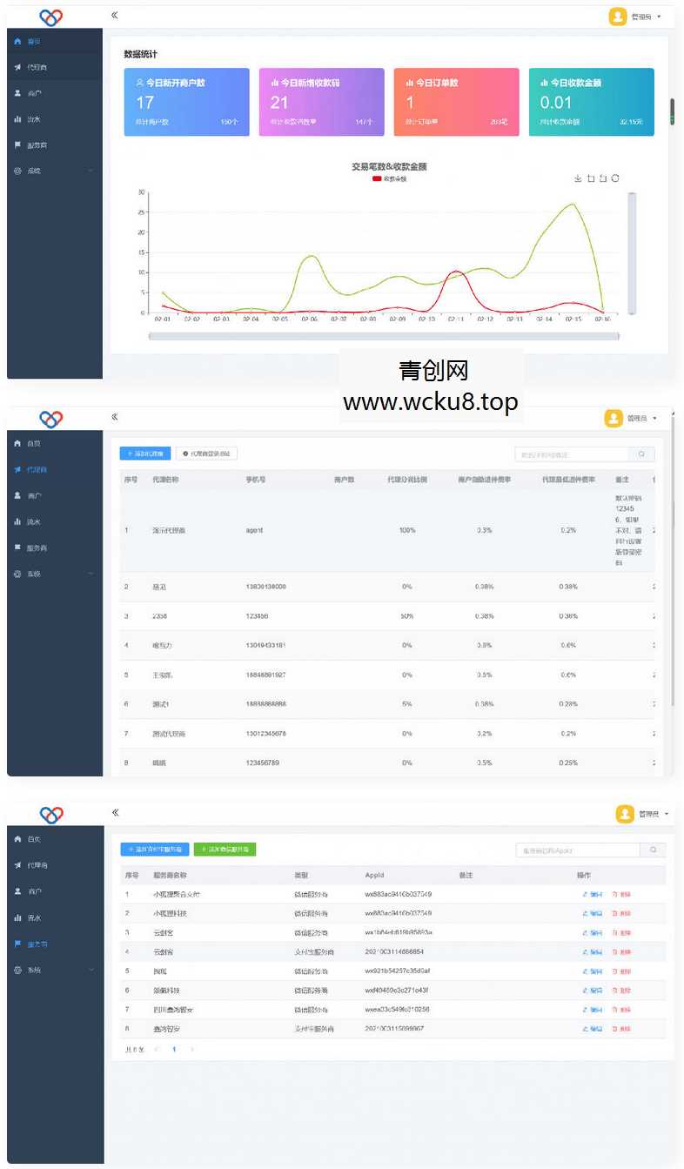Click the heart logo in the dashboard panel
The image size is (684, 1169).
tap(51, 17)
